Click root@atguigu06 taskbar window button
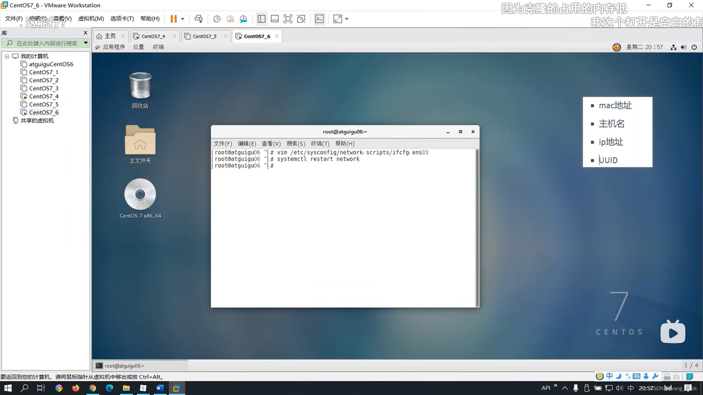Screen dimensions: 703x395 click(x=124, y=366)
